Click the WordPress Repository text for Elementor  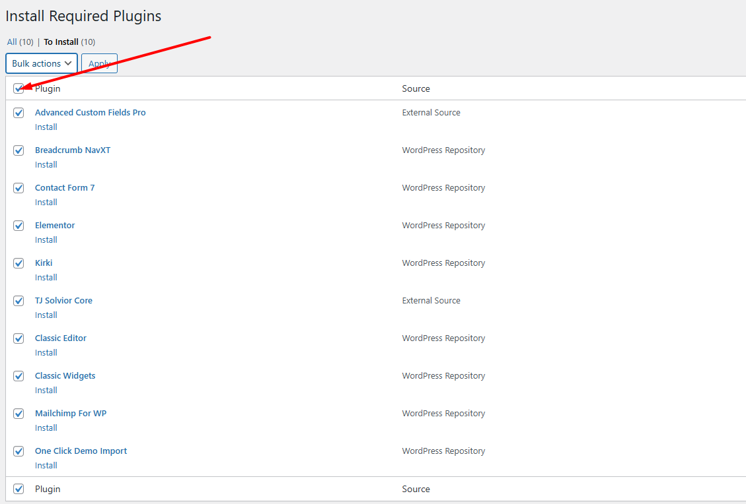443,225
